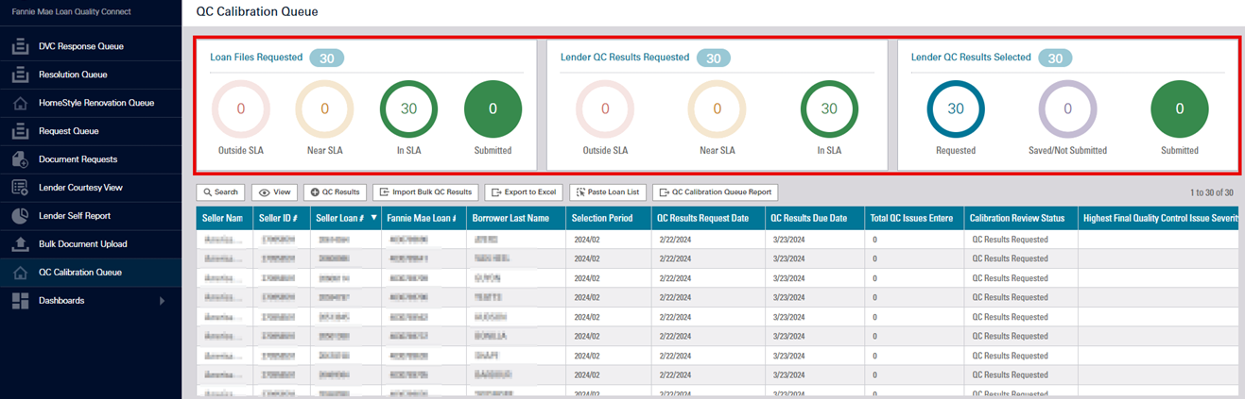This screenshot has width=1245, height=399.
Task: Click Import Bulk QC Results button
Action: click(425, 192)
